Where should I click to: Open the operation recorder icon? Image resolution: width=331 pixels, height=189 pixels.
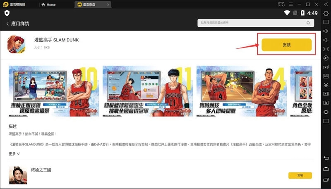(326, 58)
